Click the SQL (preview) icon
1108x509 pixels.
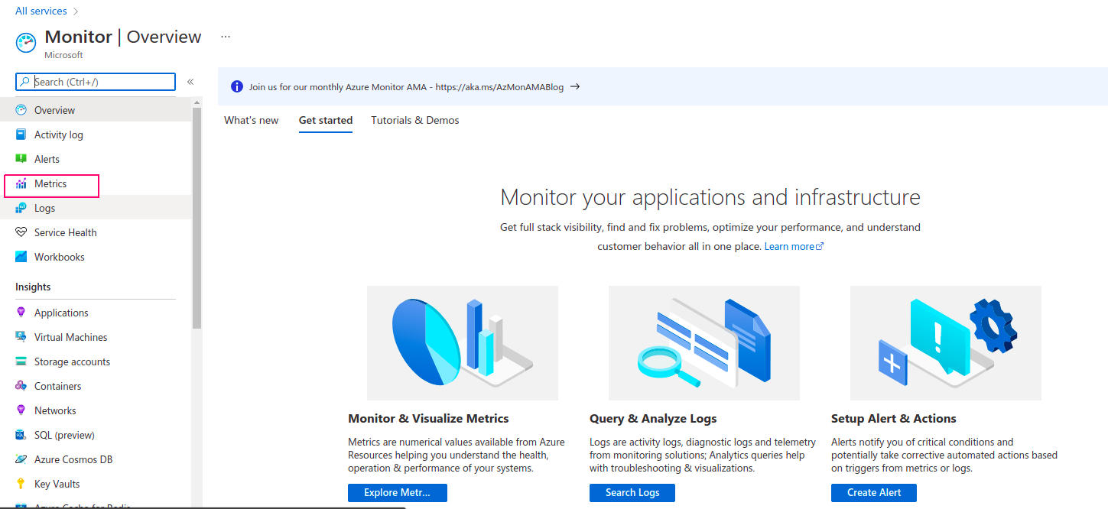click(x=21, y=435)
